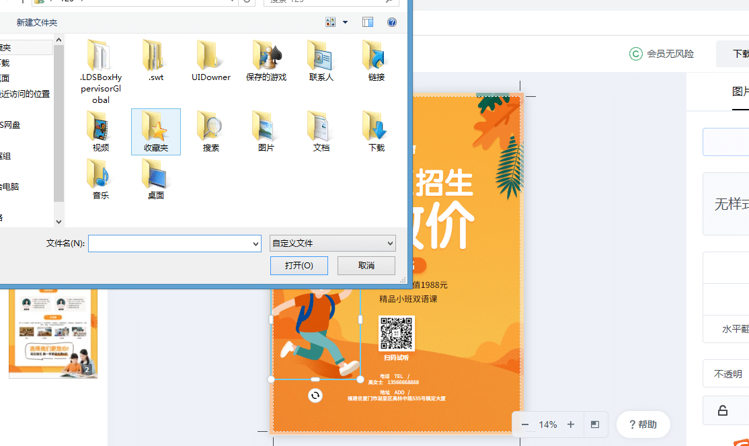This screenshot has height=446, width=749.
Task: Click the fit-to-screen icon
Action: click(x=595, y=424)
